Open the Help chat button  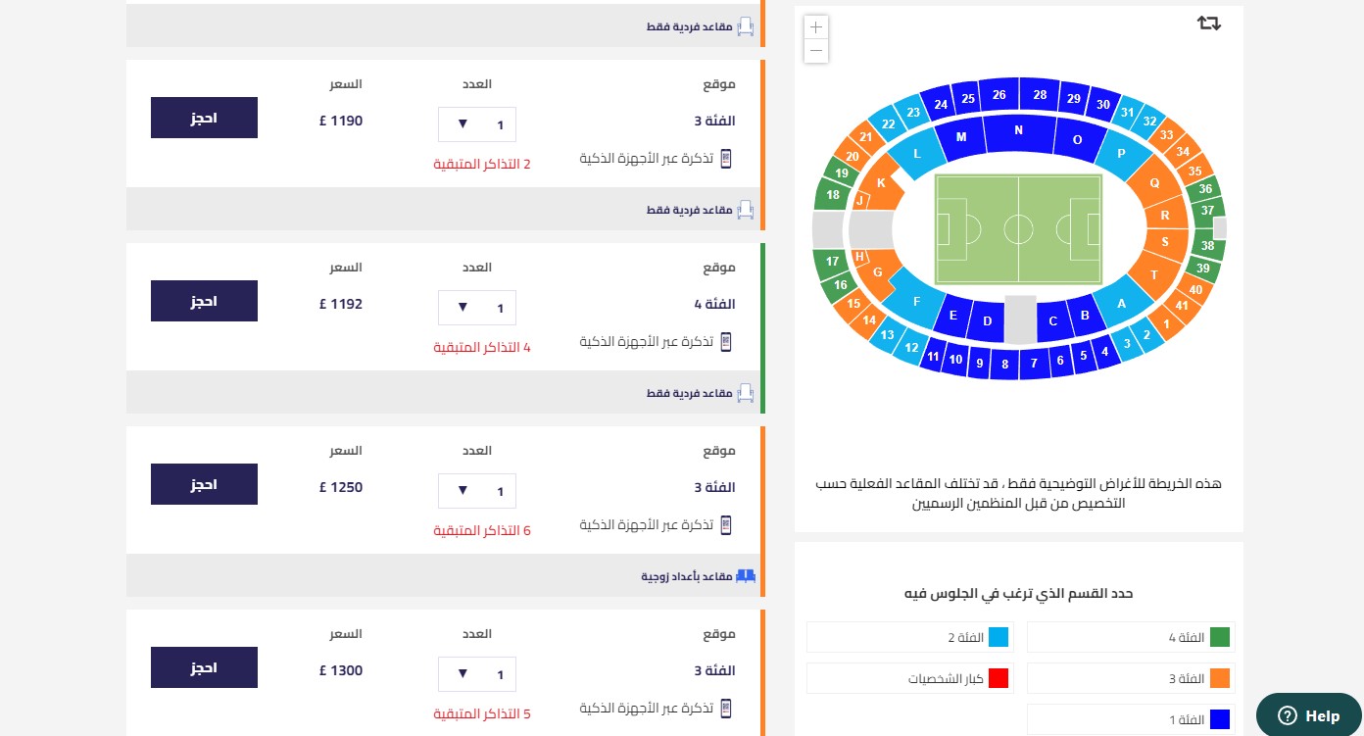pos(1309,715)
